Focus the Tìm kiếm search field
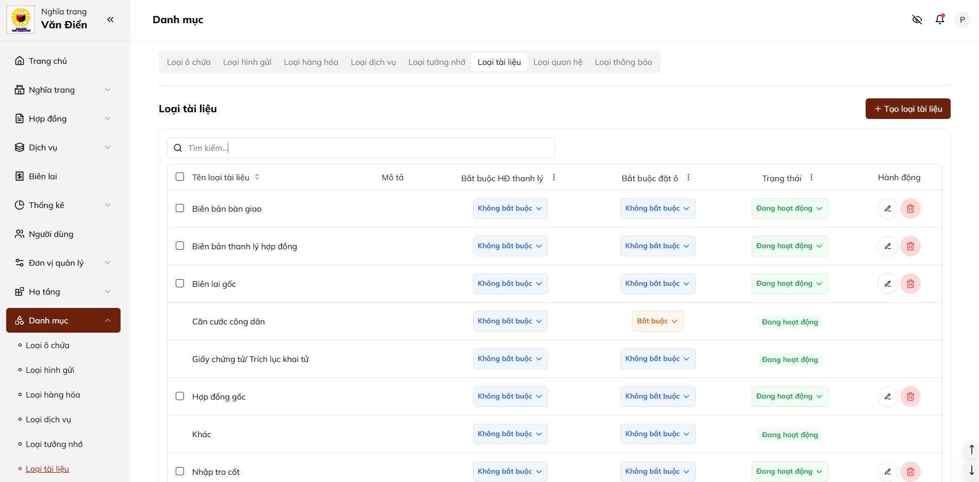Image resolution: width=979 pixels, height=482 pixels. (x=361, y=148)
